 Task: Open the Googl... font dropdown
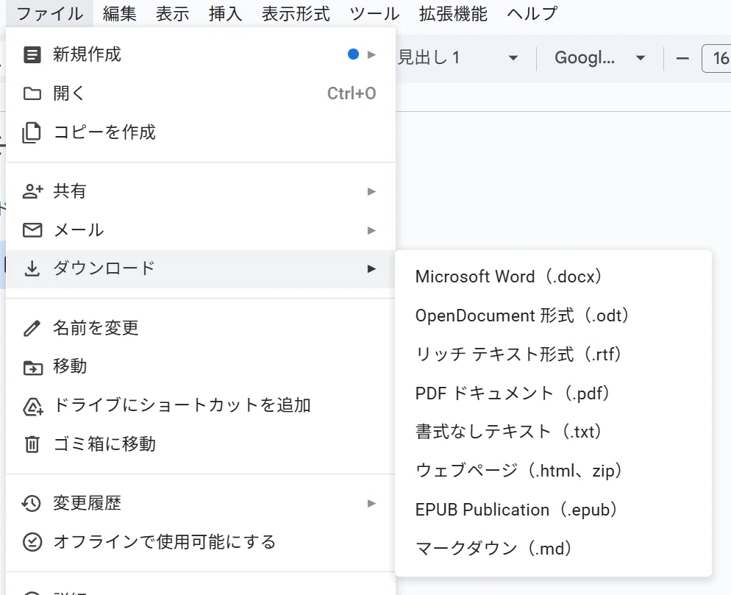(599, 58)
